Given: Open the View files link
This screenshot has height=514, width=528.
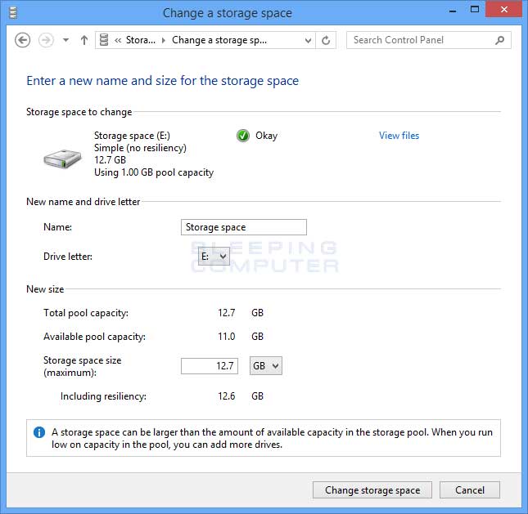Looking at the screenshot, I should tap(399, 136).
